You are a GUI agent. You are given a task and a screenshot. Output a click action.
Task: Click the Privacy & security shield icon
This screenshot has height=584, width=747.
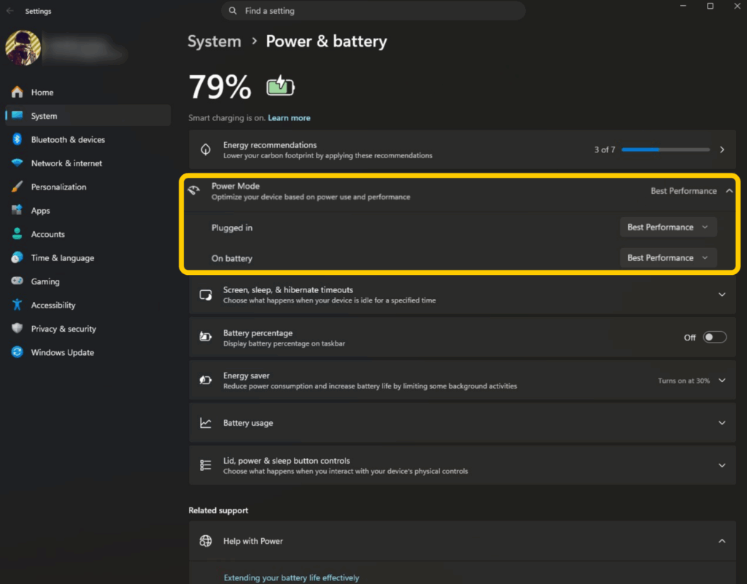click(18, 328)
